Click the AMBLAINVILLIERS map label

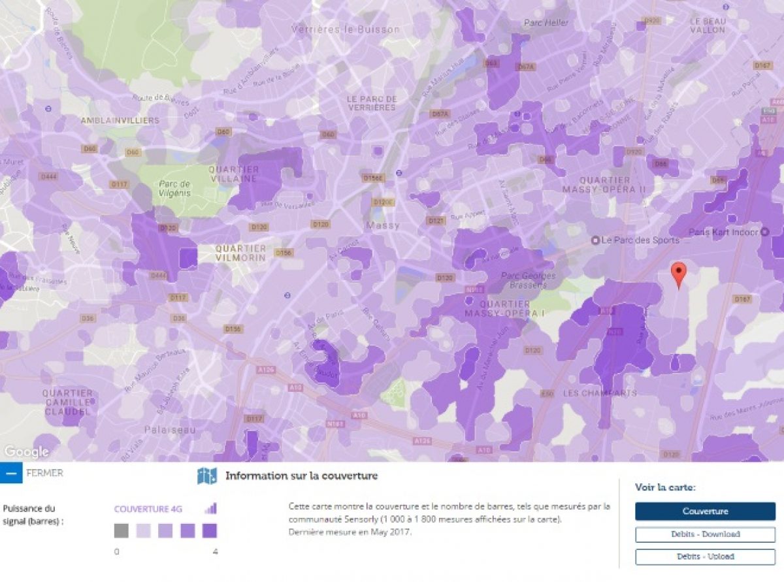pos(120,120)
